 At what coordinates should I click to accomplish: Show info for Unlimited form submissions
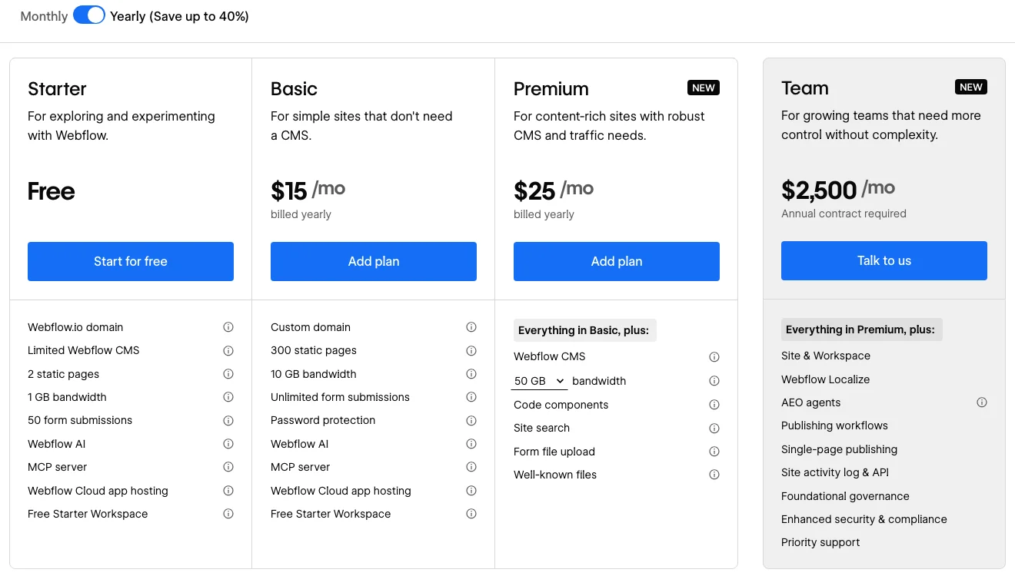tap(471, 397)
